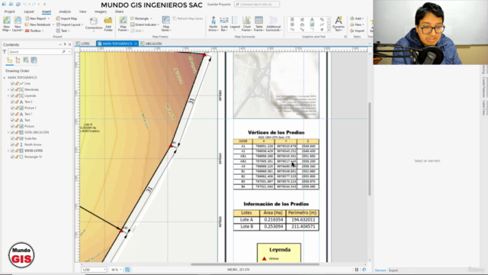Insert a North Arrow
The height and width of the screenshot is (275, 488).
click(x=213, y=24)
